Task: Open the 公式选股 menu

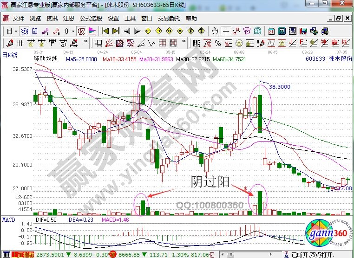Action: point(91,19)
